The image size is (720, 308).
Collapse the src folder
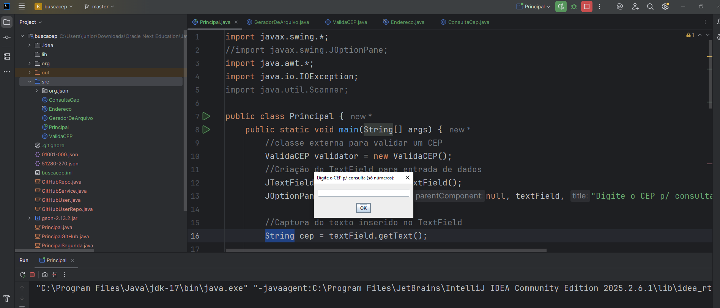click(x=30, y=82)
